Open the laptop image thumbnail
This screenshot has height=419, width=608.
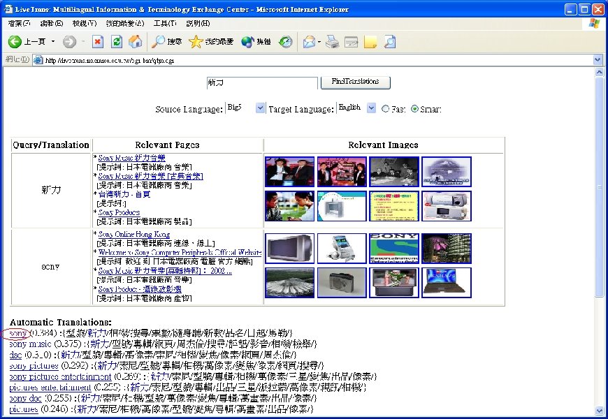pos(447,283)
